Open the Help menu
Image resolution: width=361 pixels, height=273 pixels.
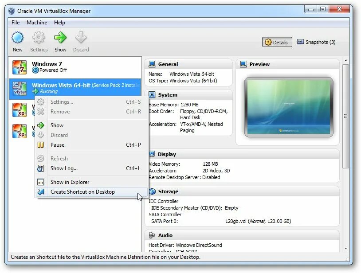(59, 23)
